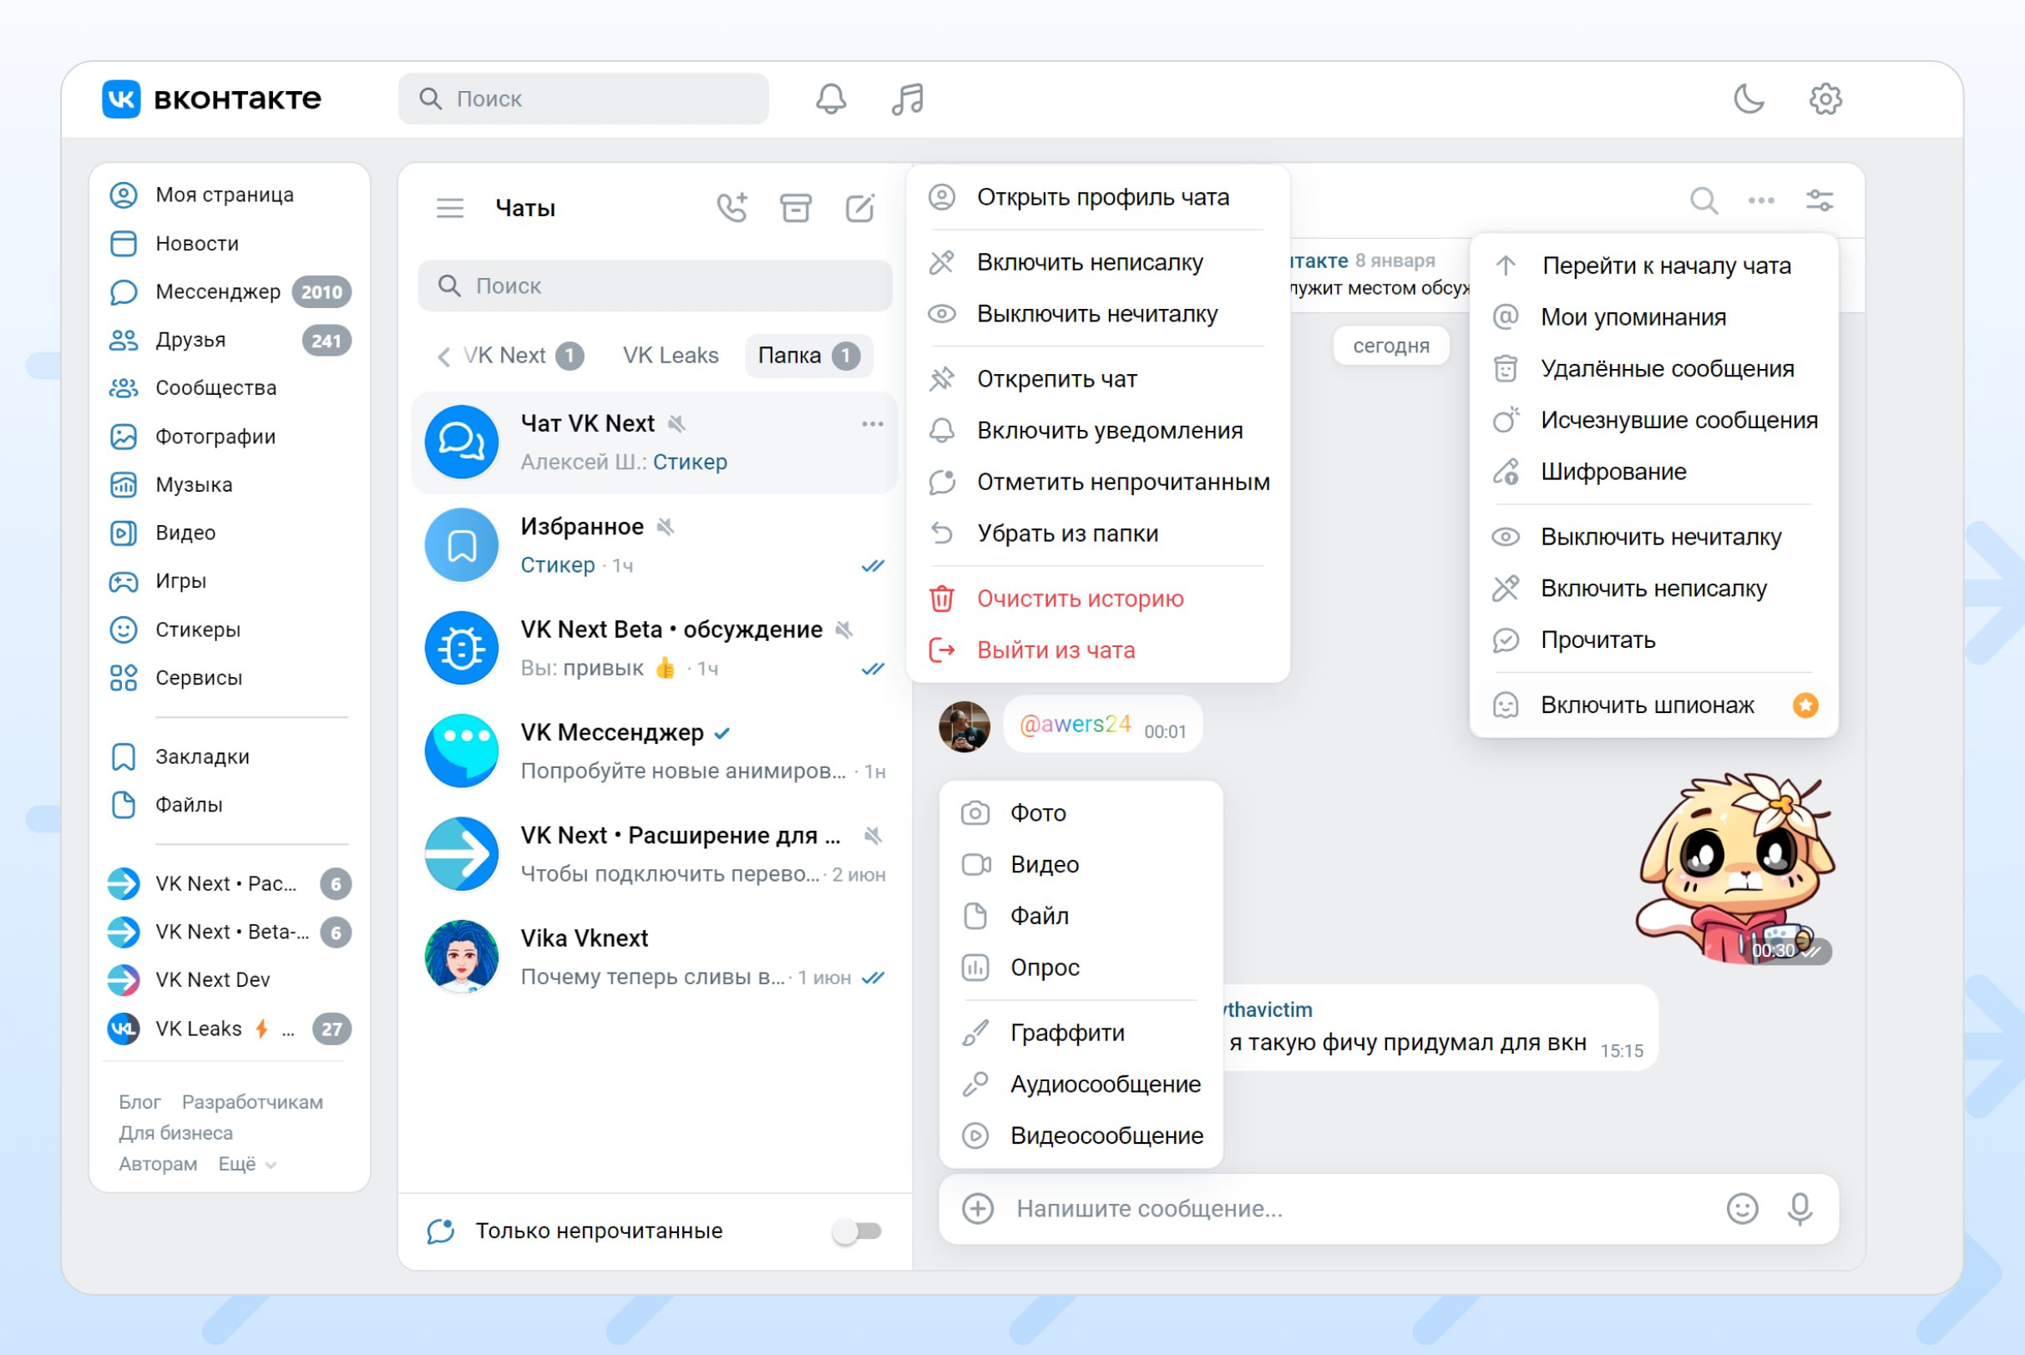Switch to the VK Leaks folder tab
2025x1355 pixels.
(670, 355)
